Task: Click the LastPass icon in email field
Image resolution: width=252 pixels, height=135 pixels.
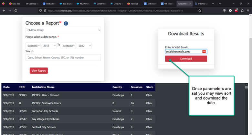Action: coord(204,51)
